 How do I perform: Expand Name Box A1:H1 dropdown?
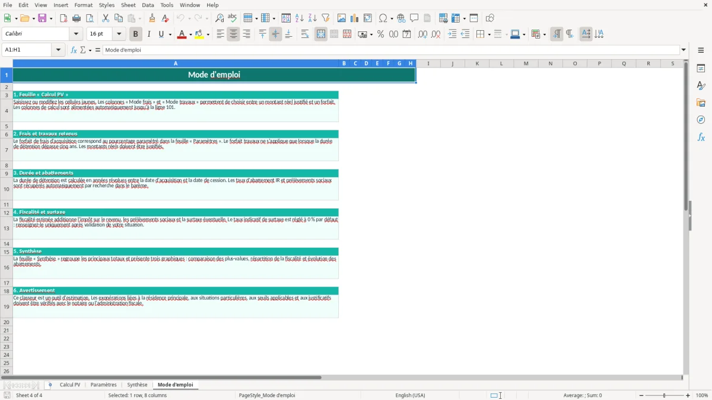click(59, 50)
